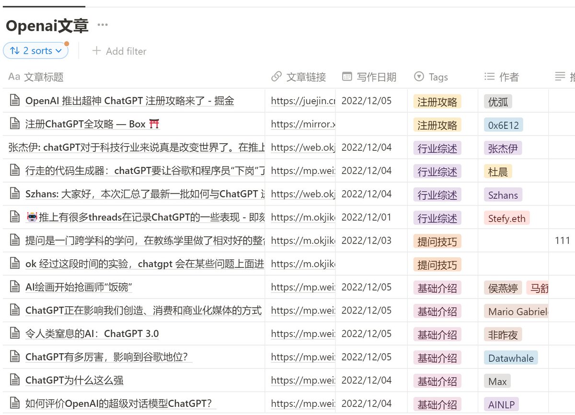Click the 写作日期 column header

tap(369, 77)
